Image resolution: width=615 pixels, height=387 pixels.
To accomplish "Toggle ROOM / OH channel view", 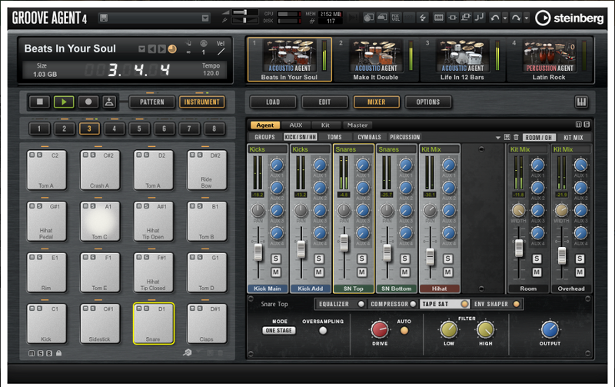I will point(538,138).
